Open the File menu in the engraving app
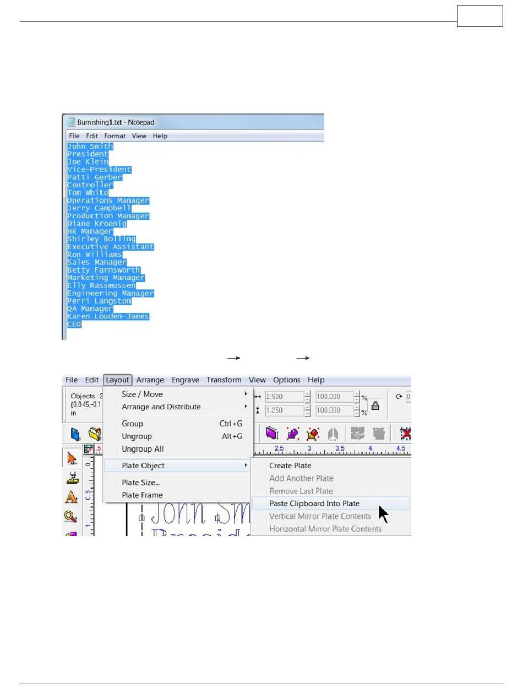The image size is (523, 698). 72,380
